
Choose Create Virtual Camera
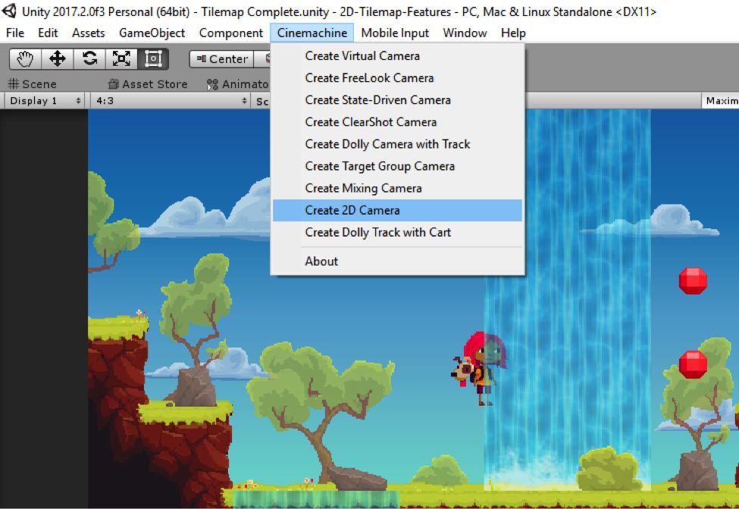pyautogui.click(x=397, y=55)
